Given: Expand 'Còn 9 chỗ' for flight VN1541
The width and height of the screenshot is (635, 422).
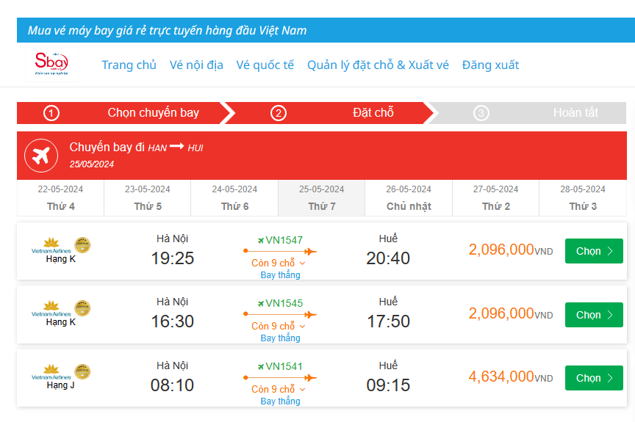Looking at the screenshot, I should (x=278, y=389).
